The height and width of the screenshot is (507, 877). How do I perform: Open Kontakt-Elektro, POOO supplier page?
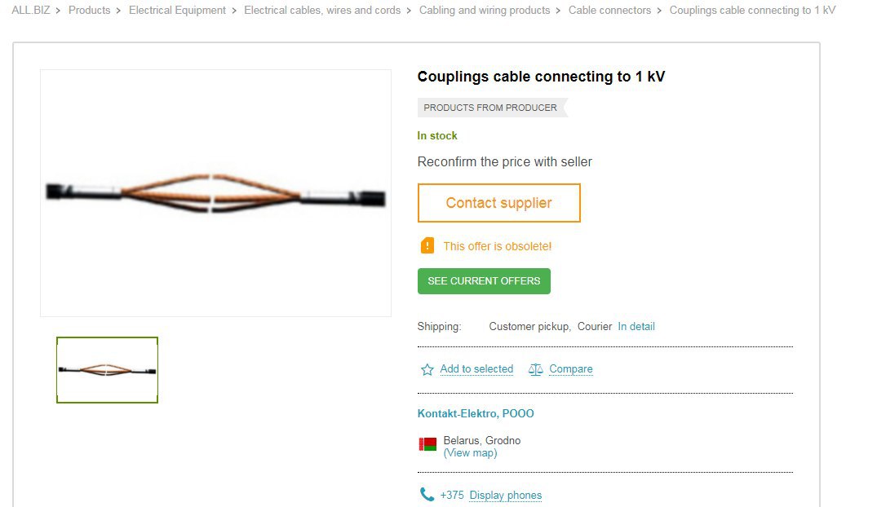point(476,413)
